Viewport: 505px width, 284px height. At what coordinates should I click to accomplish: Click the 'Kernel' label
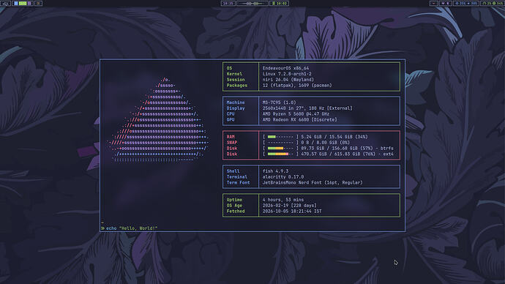click(234, 74)
